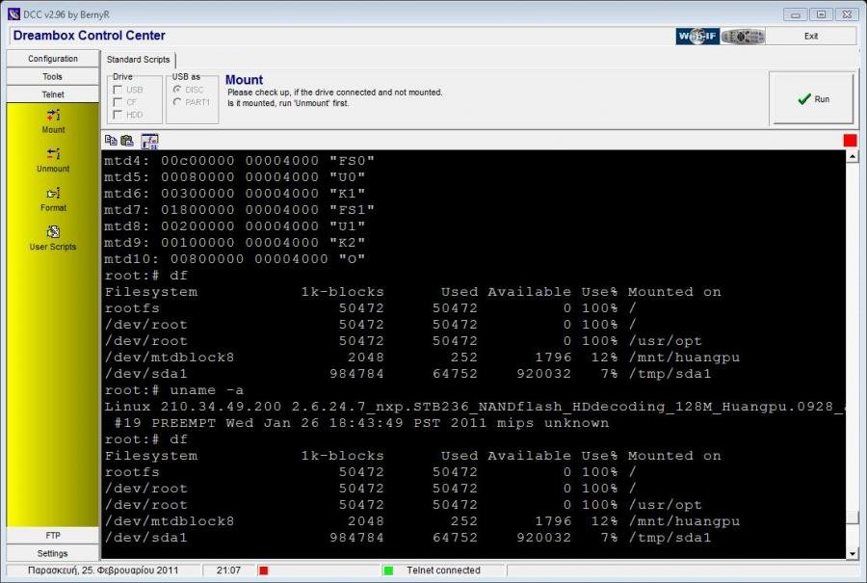The image size is (867, 583).
Task: Open User Scripts in the sidebar
Action: (53, 238)
